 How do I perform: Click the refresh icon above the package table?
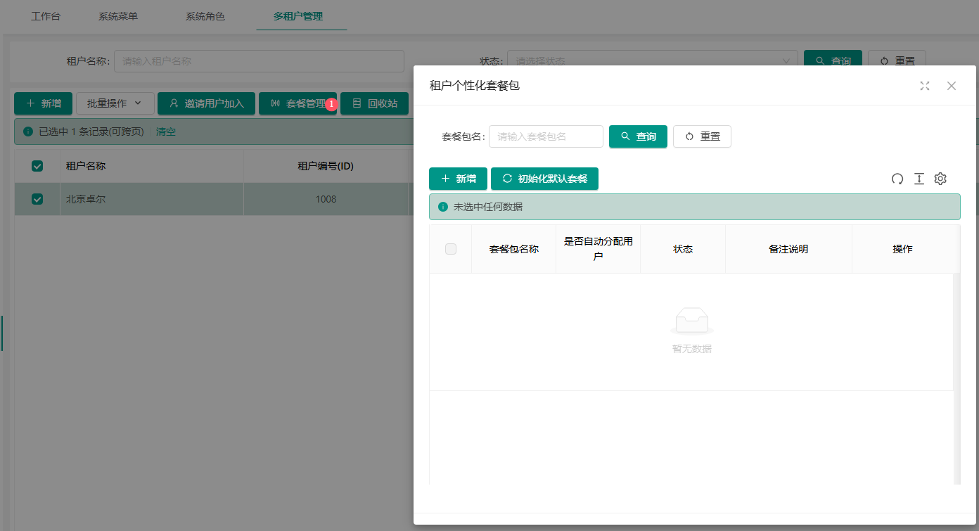897,179
